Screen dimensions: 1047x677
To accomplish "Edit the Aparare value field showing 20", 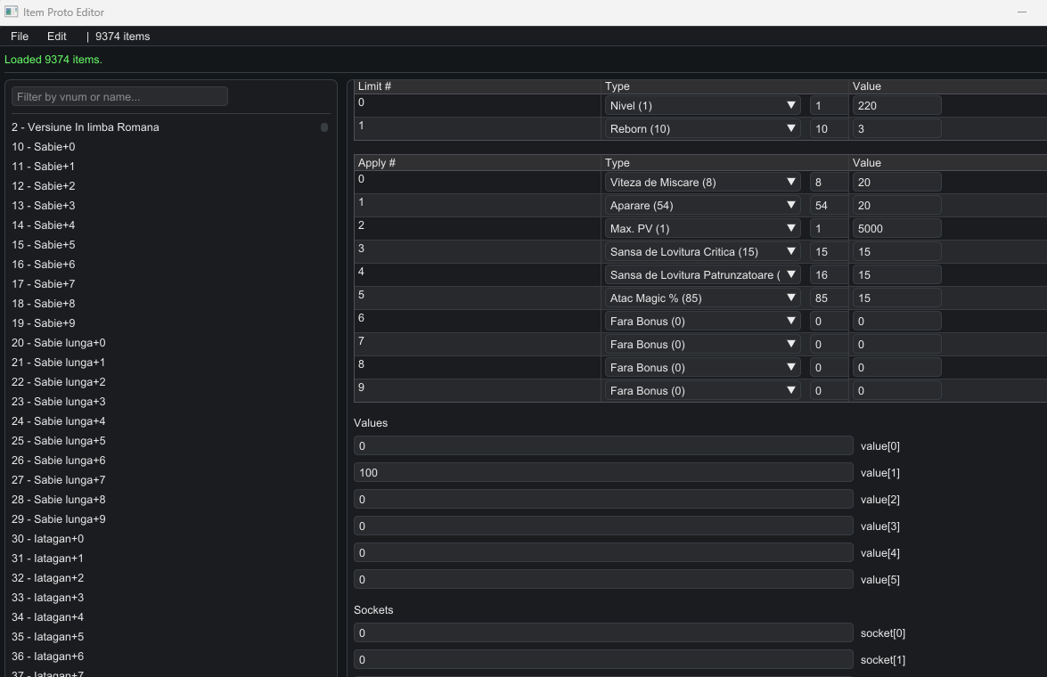I will 896,206.
